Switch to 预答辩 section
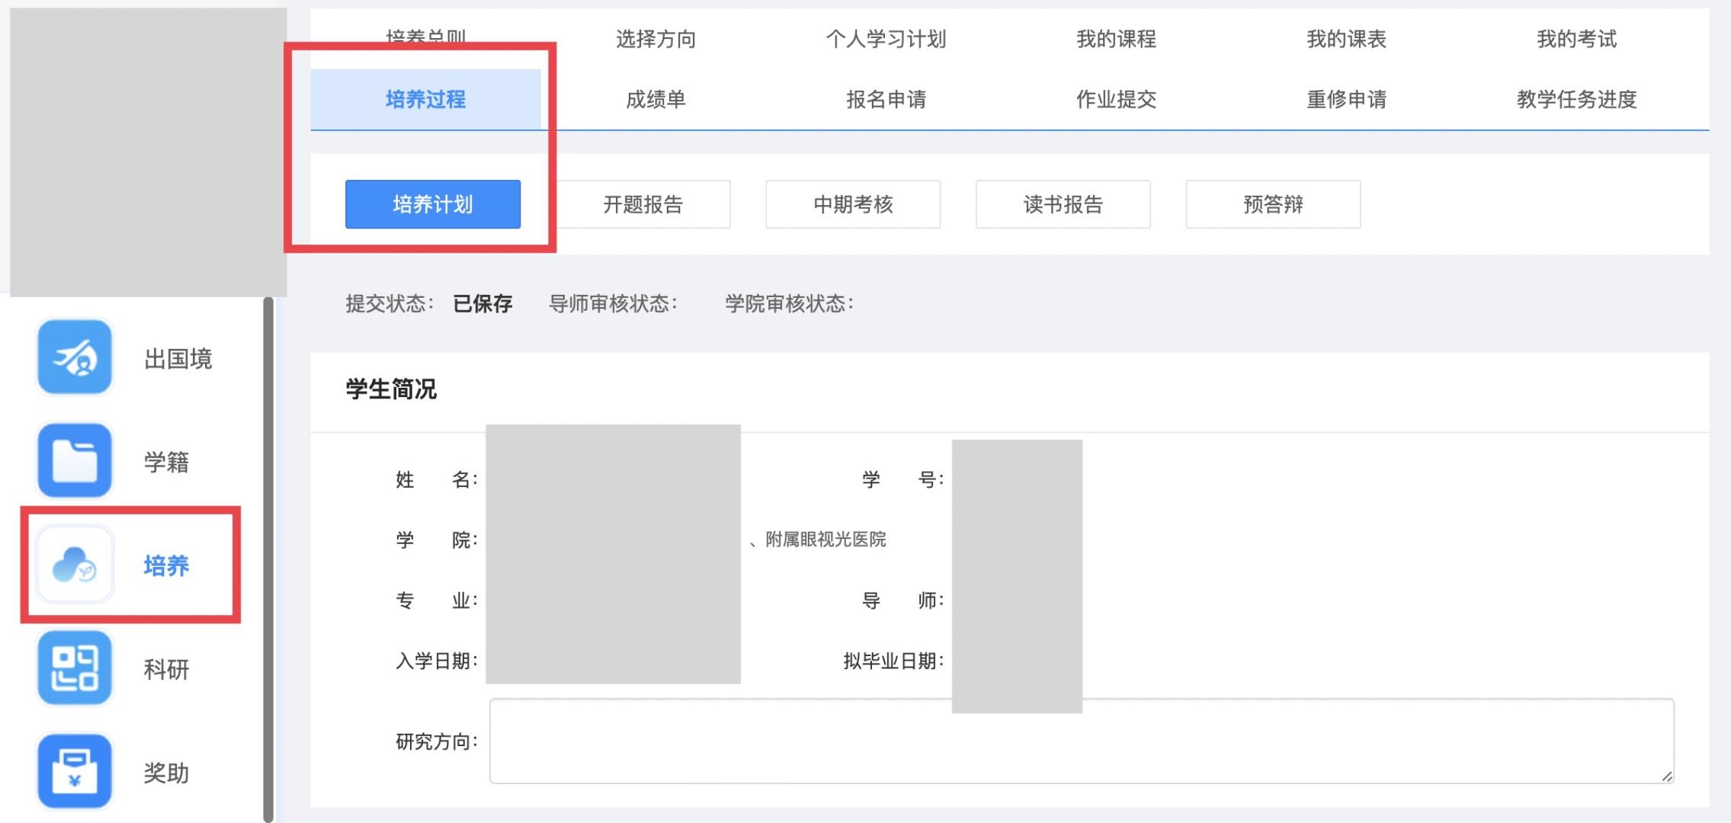 pos(1273,204)
